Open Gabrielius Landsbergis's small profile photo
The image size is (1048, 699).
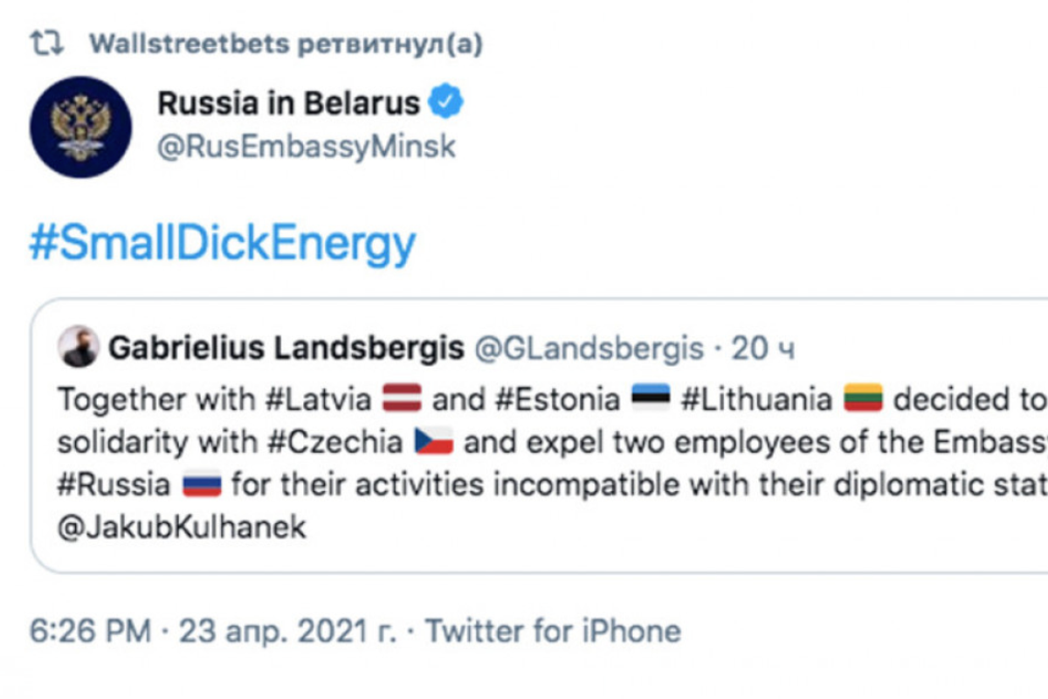tap(78, 349)
